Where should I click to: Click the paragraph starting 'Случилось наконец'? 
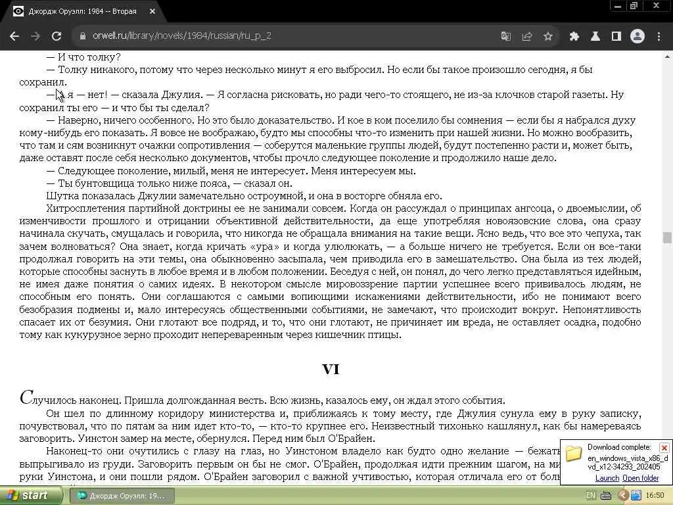tap(262, 399)
